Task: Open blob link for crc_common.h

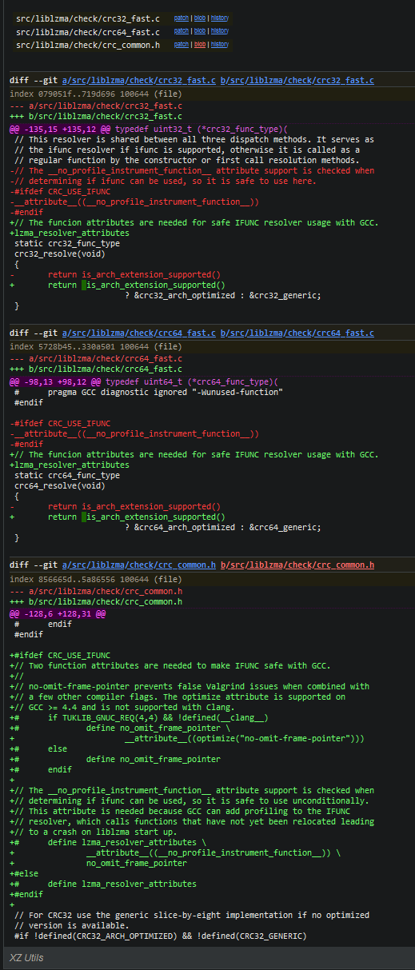Action: (200, 45)
